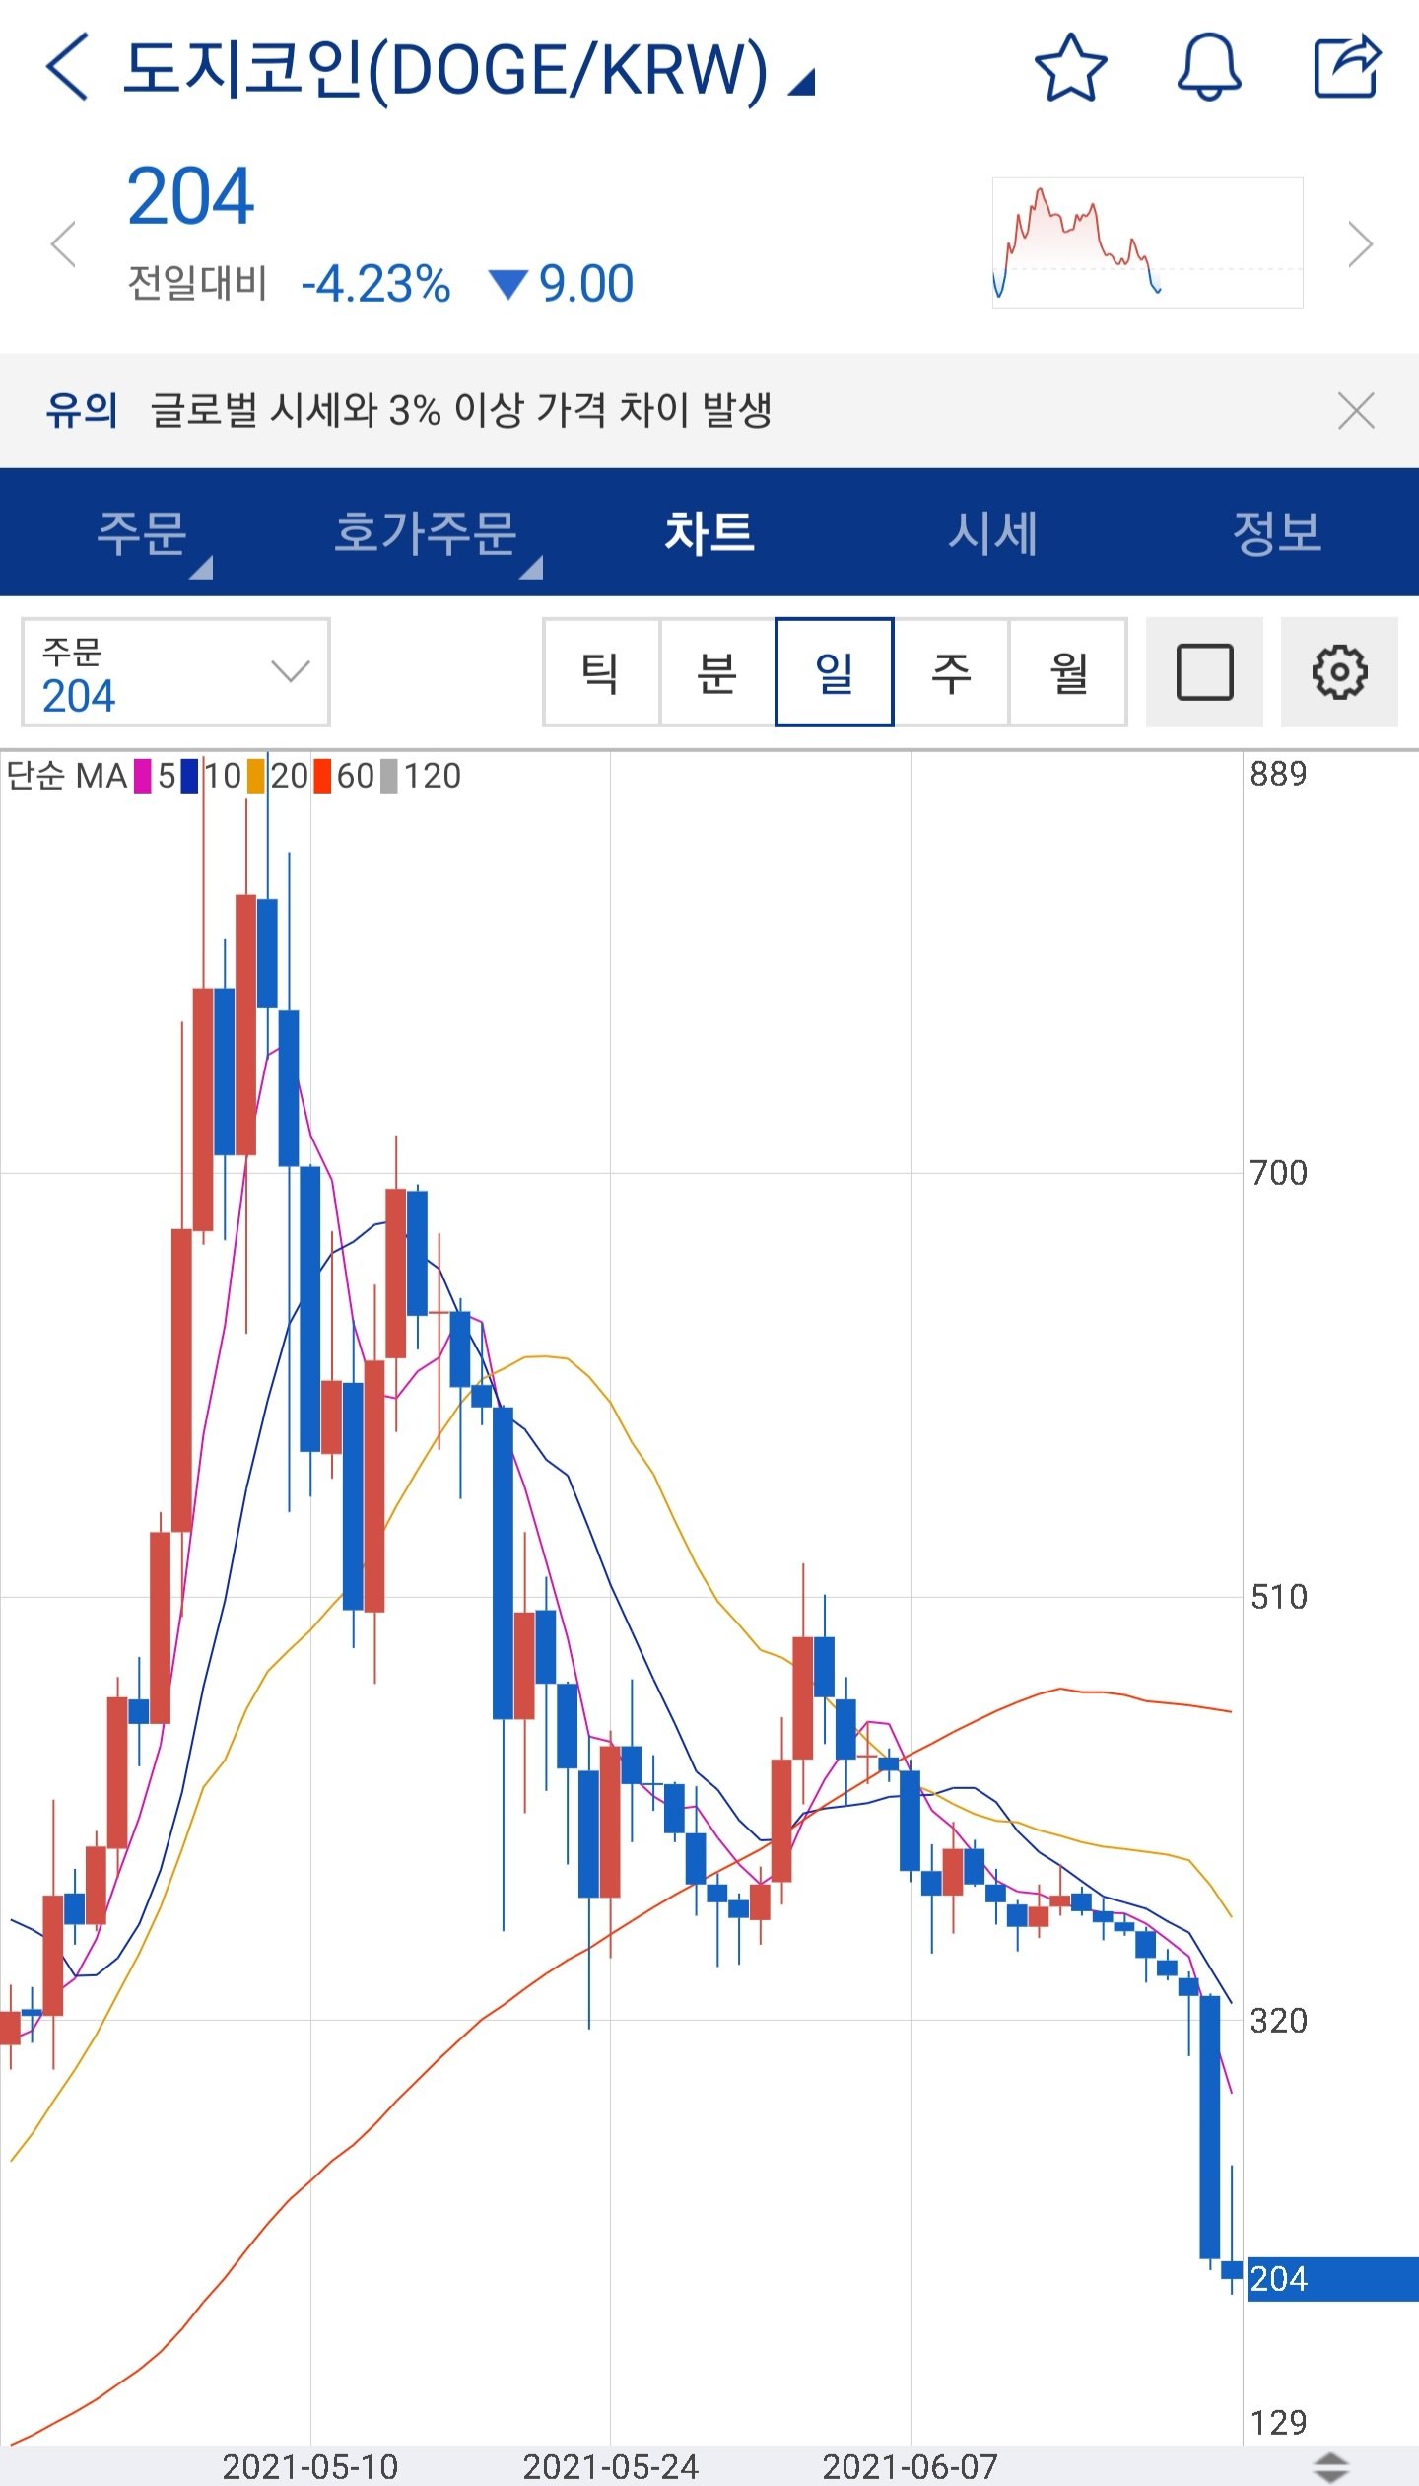The width and height of the screenshot is (1419, 2486).
Task: Click the blue MA 10 color swatch
Action: pos(189,776)
